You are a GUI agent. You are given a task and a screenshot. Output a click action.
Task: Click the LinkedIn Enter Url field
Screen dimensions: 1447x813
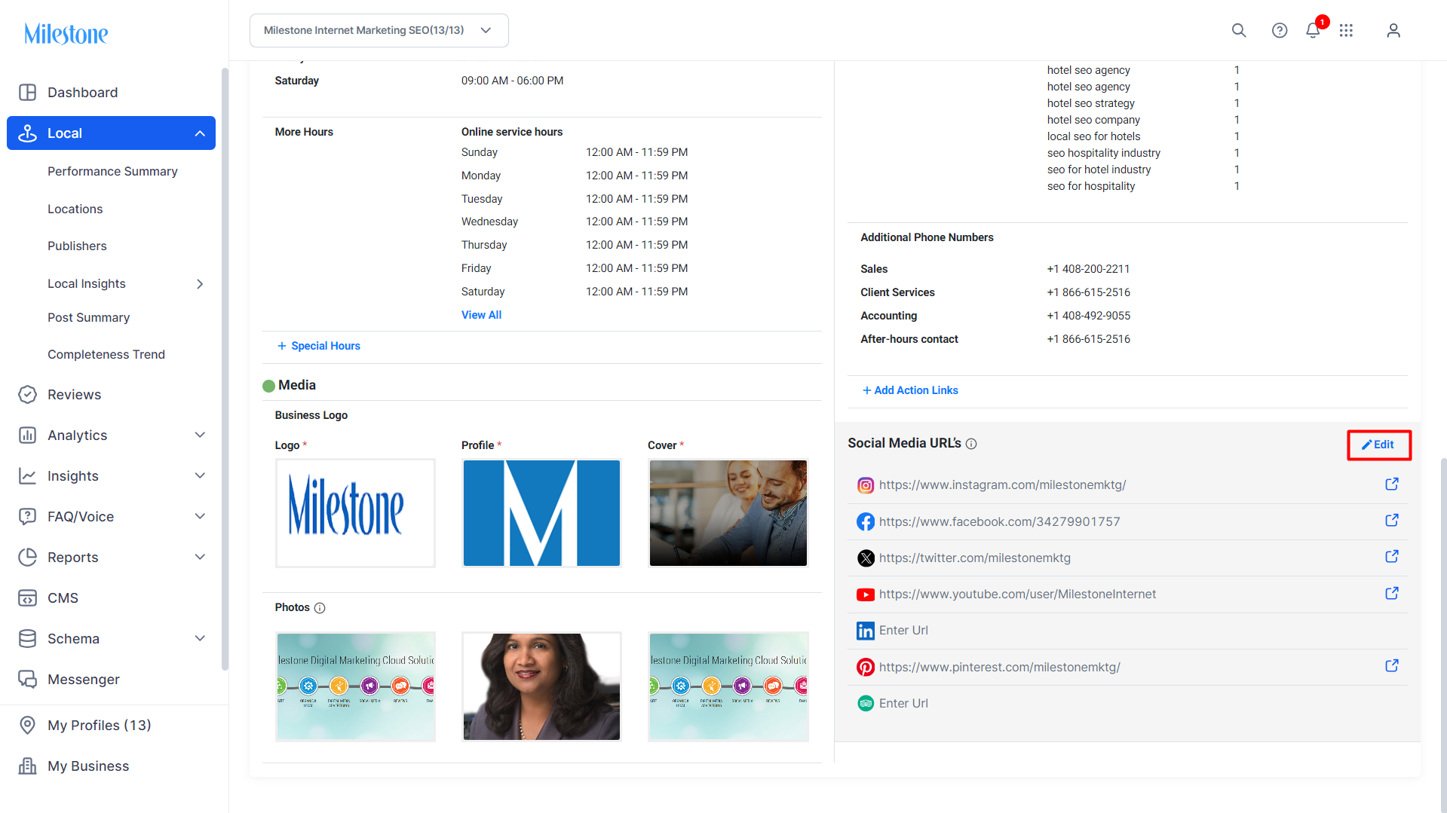click(x=903, y=631)
